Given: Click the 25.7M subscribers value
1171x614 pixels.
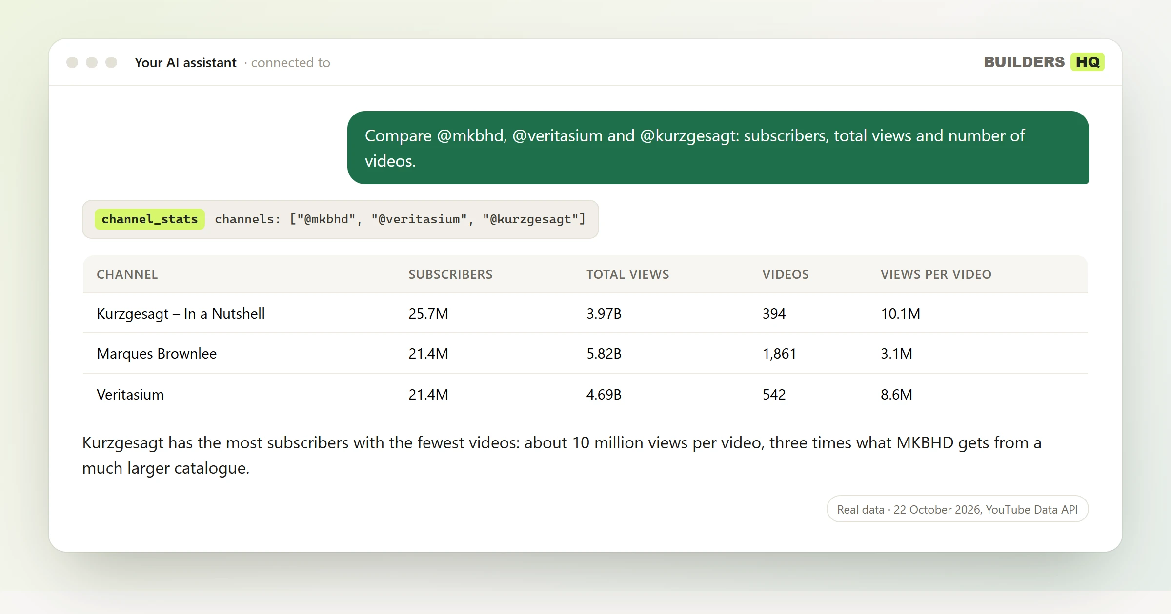Looking at the screenshot, I should pos(428,314).
